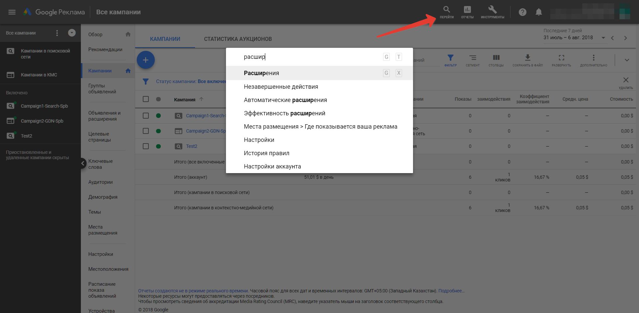Open the Test2 campaign link in table
Viewport: 639px width, 313px height.
coord(192,146)
